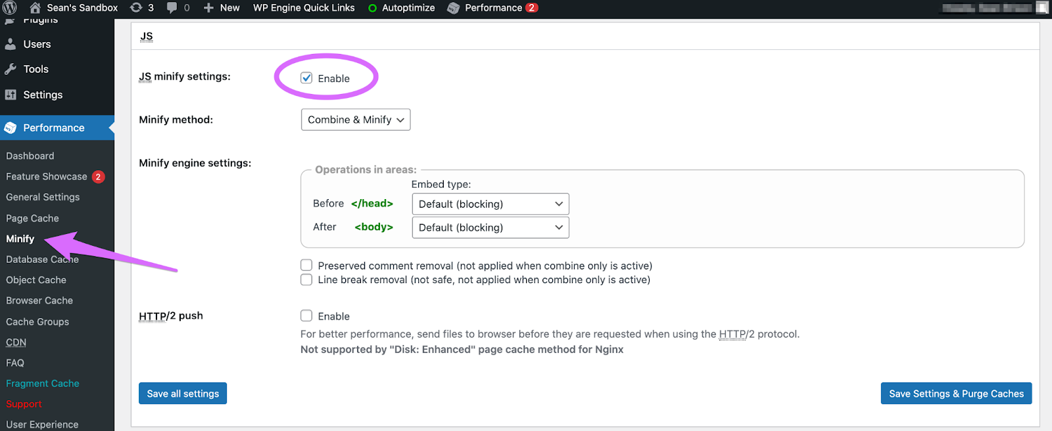Click Save Settings & Purge Caches button
This screenshot has width=1052, height=431.
957,394
